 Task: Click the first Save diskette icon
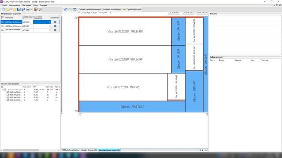pyautogui.click(x=19, y=10)
